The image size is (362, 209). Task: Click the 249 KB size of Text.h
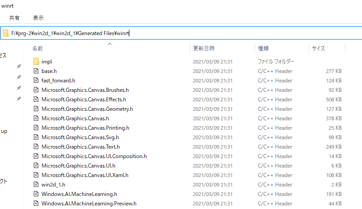click(x=334, y=147)
